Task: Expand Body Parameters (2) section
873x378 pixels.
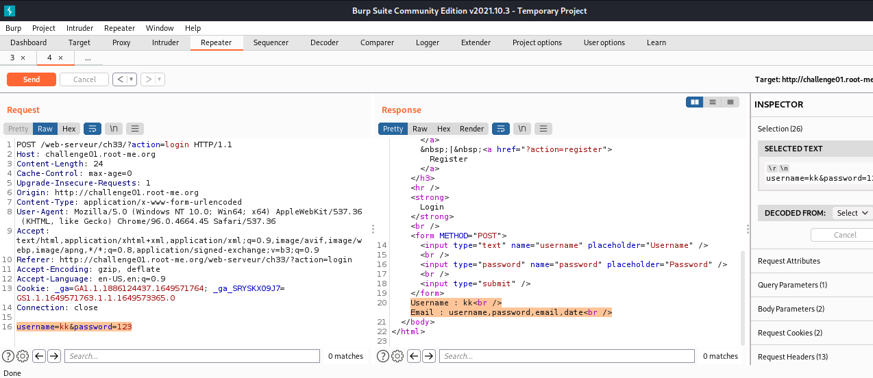Action: click(812, 309)
